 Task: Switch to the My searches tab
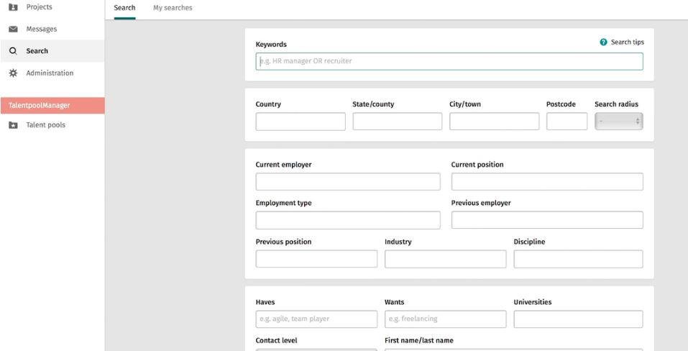(x=173, y=8)
